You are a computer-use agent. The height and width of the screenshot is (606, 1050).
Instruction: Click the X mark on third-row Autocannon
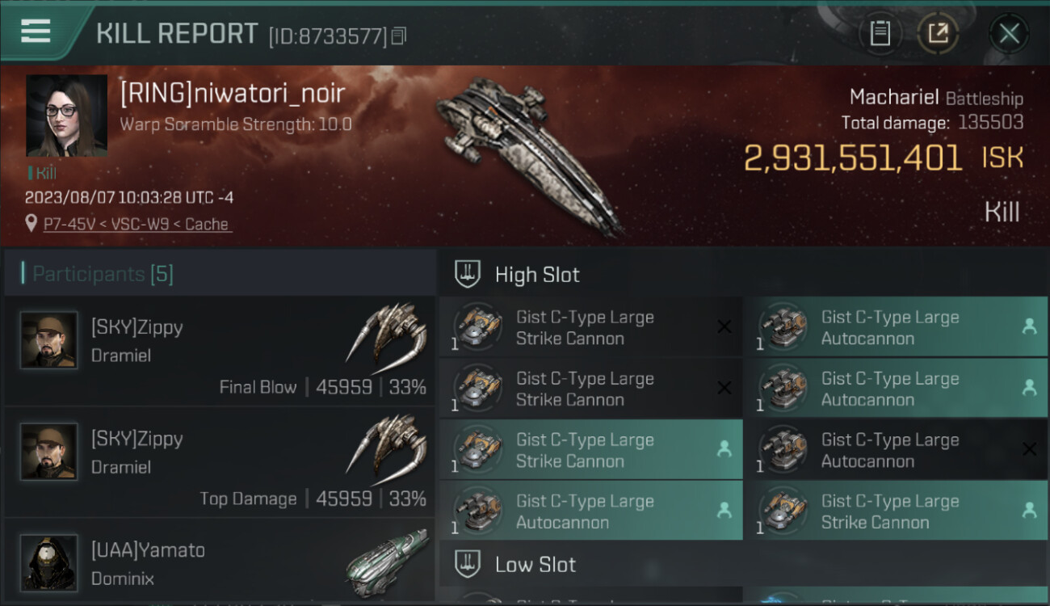tap(1029, 449)
